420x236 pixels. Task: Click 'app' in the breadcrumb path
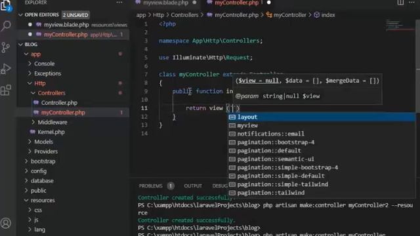click(141, 15)
